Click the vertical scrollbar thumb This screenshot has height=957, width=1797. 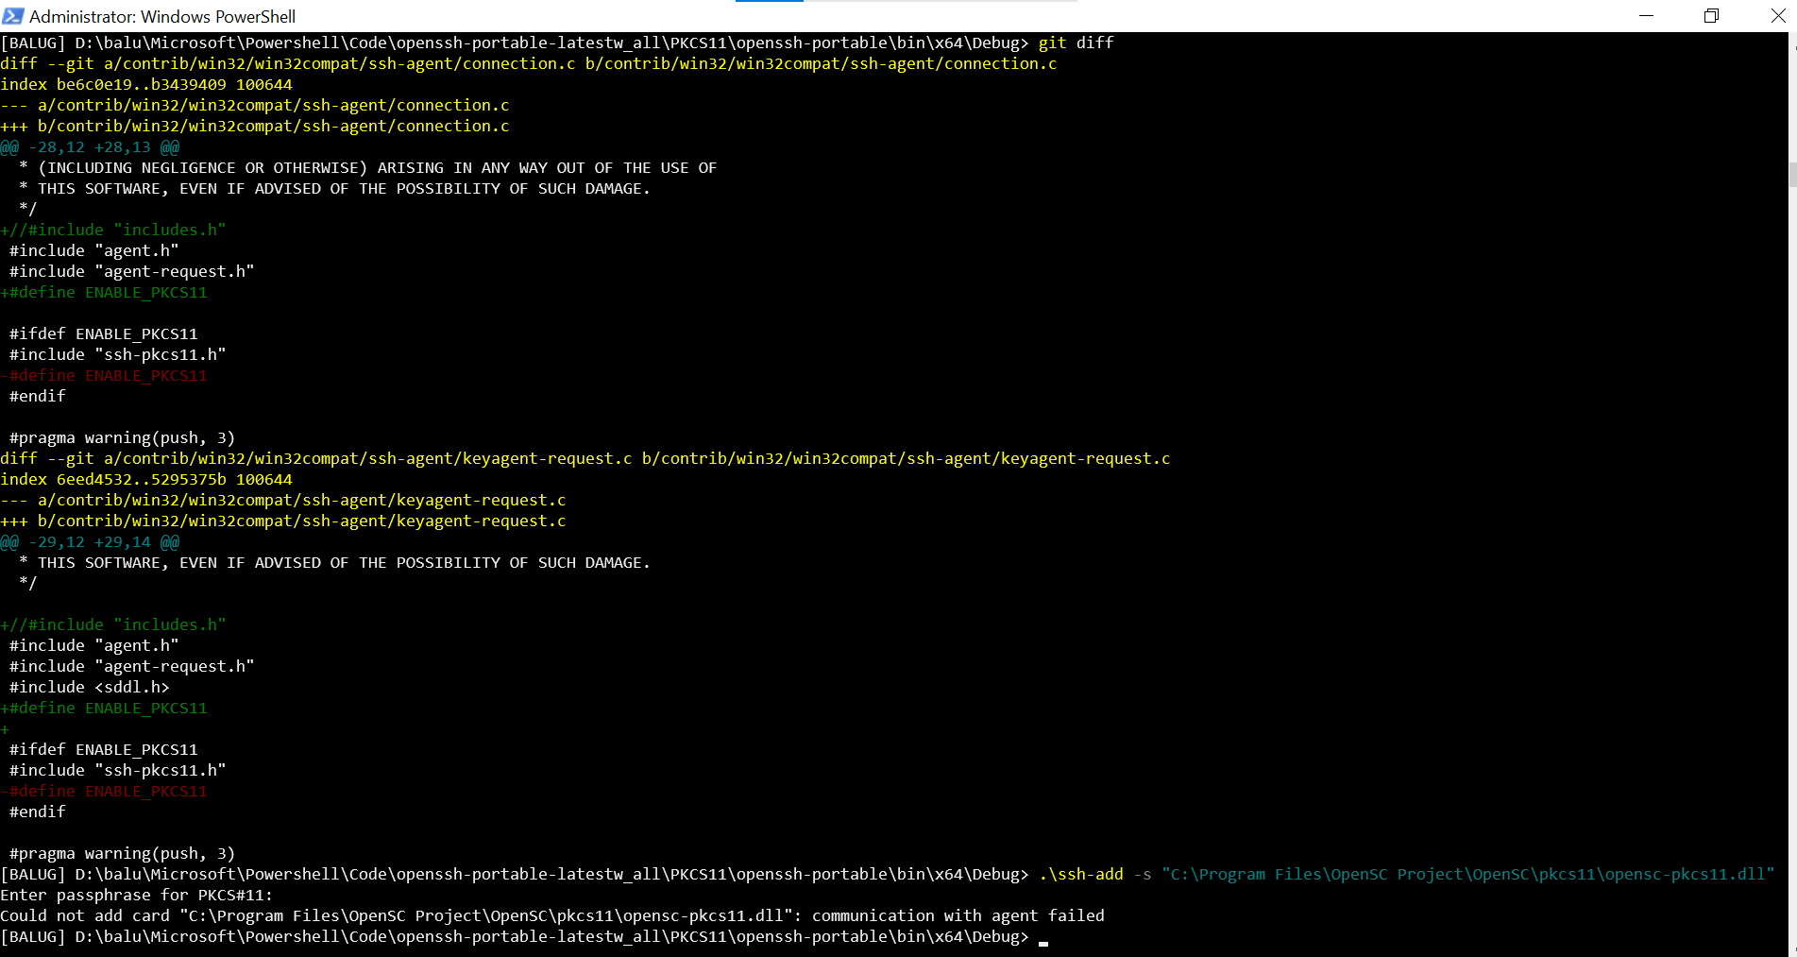(x=1791, y=175)
